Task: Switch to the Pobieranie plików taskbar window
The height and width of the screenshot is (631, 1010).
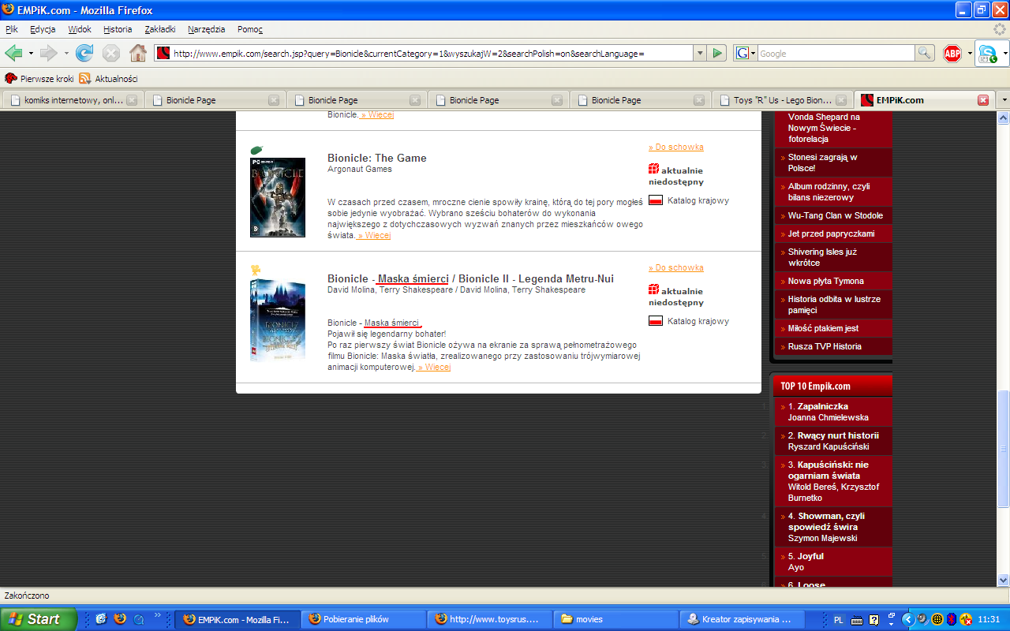Action: 364,619
